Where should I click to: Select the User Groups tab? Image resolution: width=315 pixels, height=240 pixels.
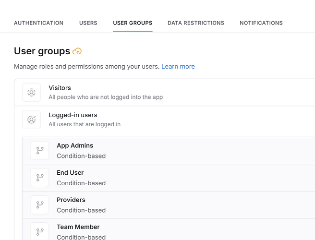pos(133,23)
